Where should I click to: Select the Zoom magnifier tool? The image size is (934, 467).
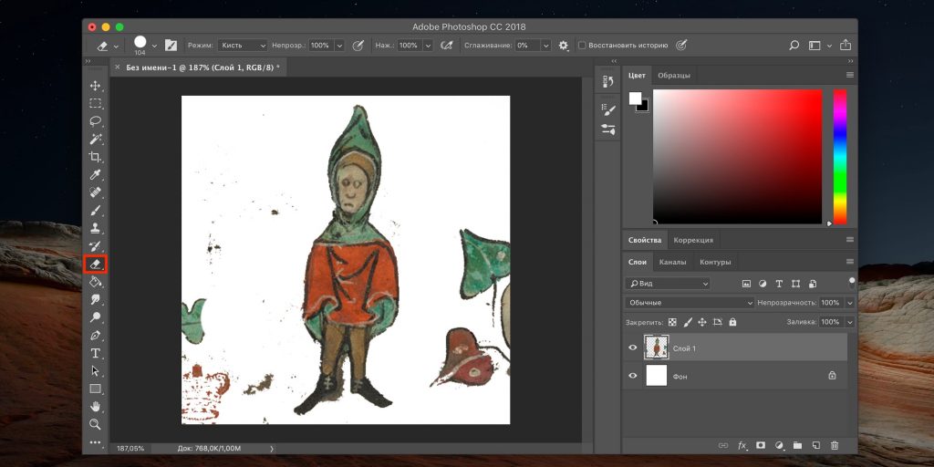pos(95,424)
